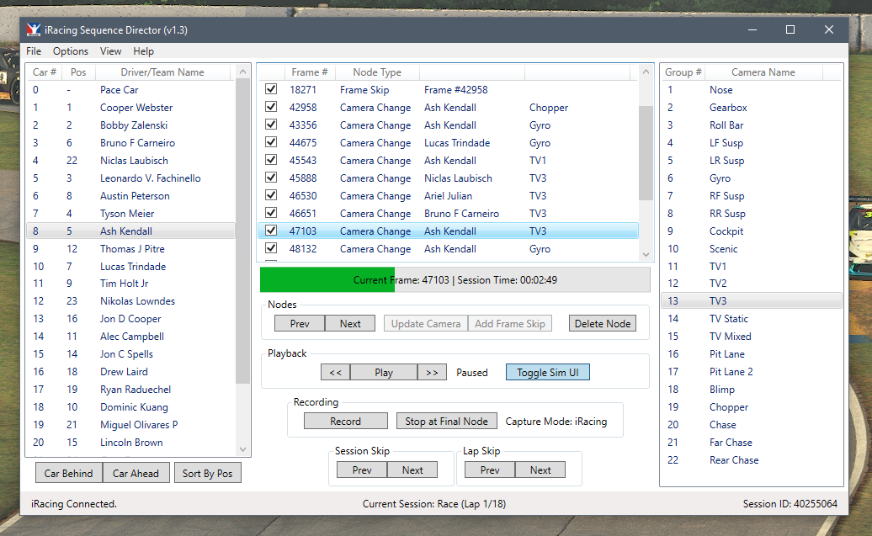Open the Options menu
The image size is (872, 536).
[x=71, y=51]
